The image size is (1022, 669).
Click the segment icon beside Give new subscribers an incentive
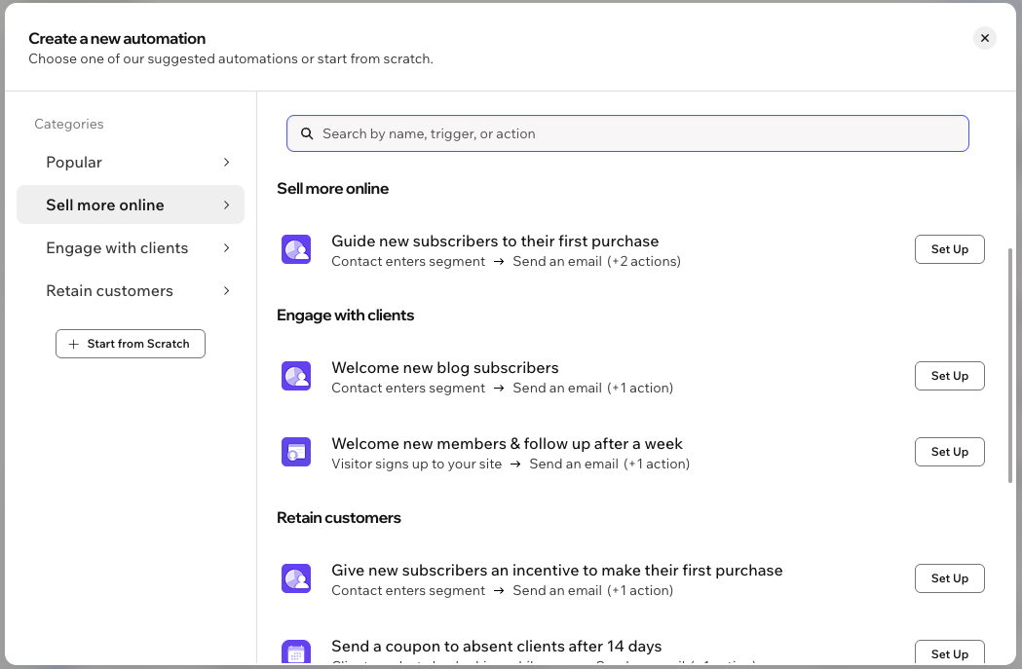(x=296, y=578)
